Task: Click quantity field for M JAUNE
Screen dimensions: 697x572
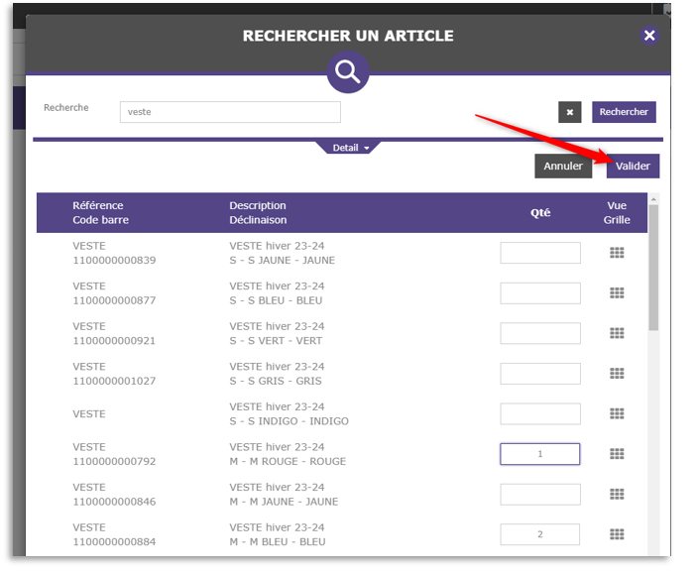Action: [x=540, y=494]
